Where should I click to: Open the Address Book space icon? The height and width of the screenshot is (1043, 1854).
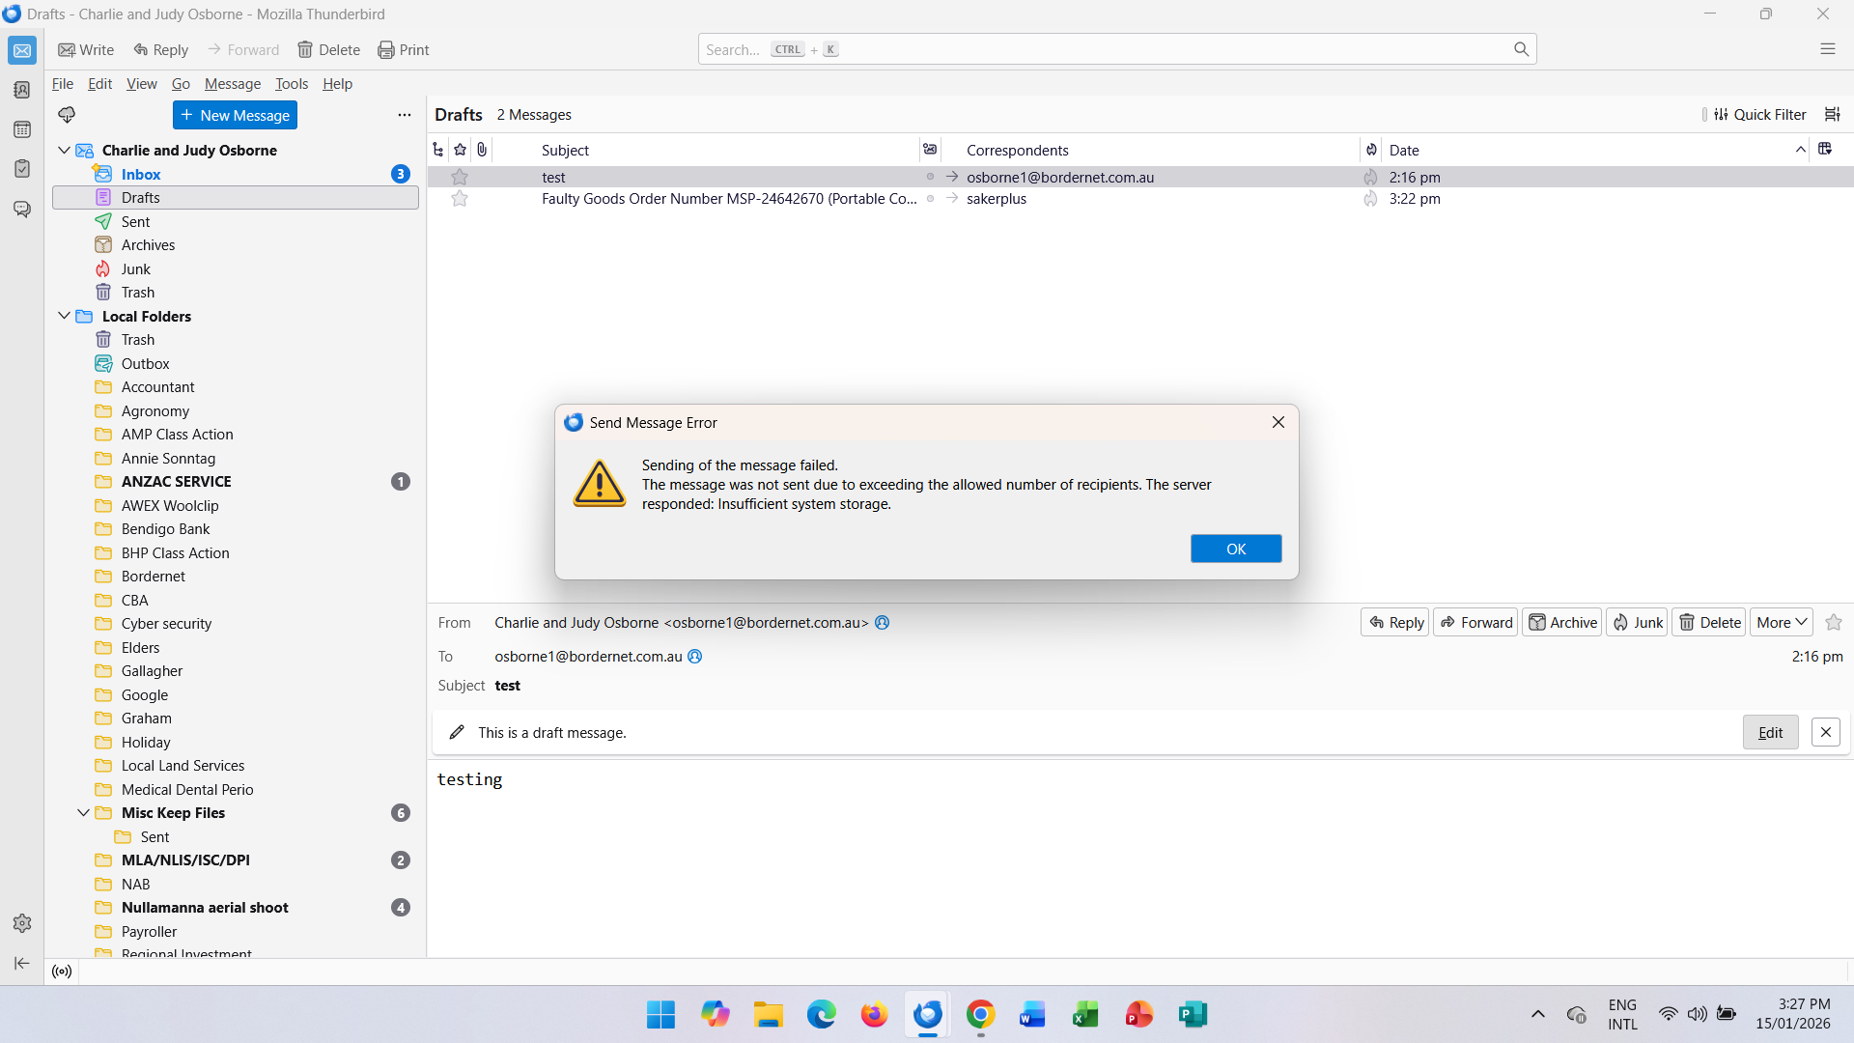coord(21,90)
